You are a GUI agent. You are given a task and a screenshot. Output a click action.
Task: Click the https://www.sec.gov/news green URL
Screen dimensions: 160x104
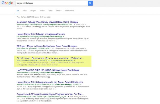(33, 48)
